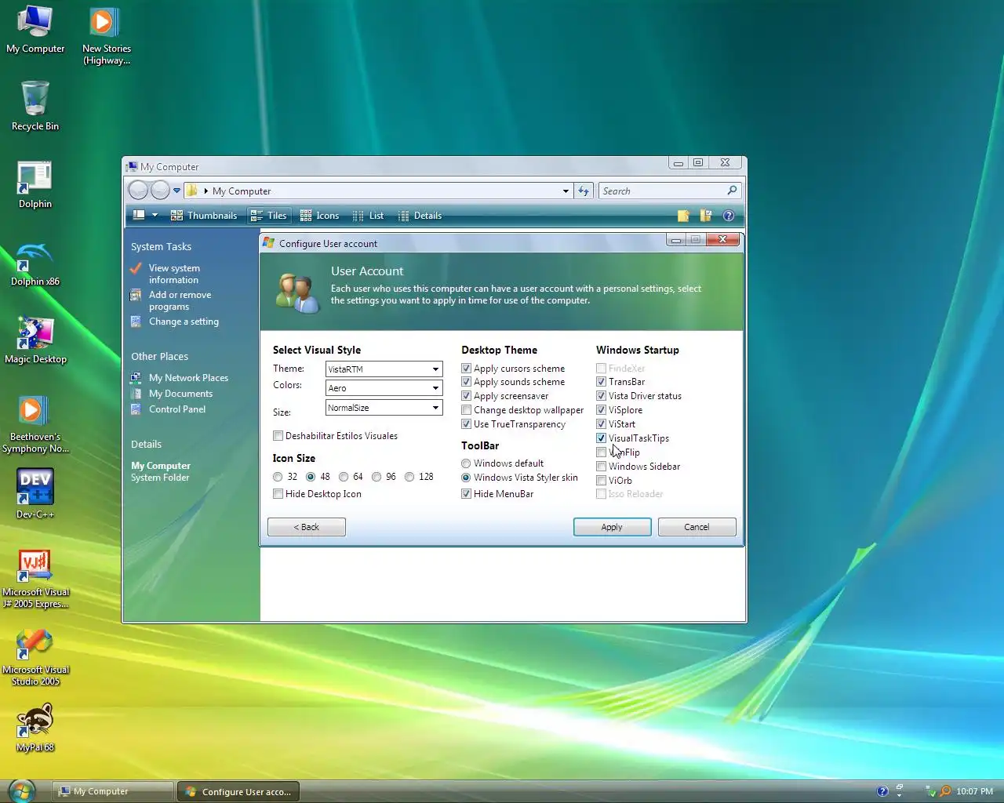Screen dimensions: 1004x803
Task: Open the Size dropdown showing NormalSize
Action: [384, 408]
